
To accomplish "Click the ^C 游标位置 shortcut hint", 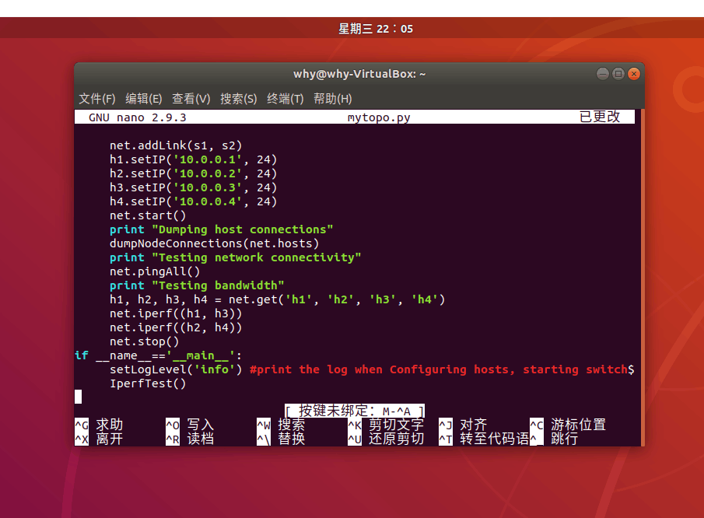I will click(x=568, y=425).
